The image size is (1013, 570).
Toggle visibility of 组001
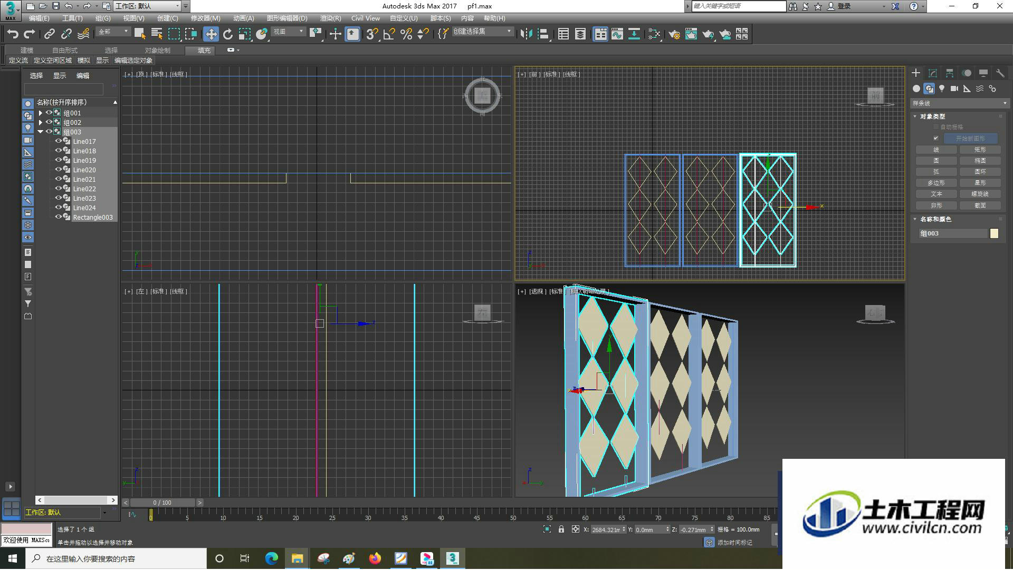click(49, 113)
